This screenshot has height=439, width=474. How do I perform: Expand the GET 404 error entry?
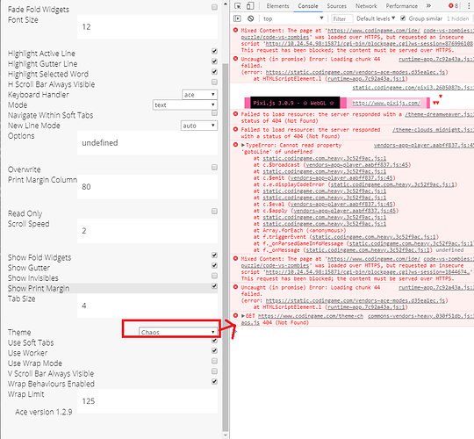tap(243, 316)
